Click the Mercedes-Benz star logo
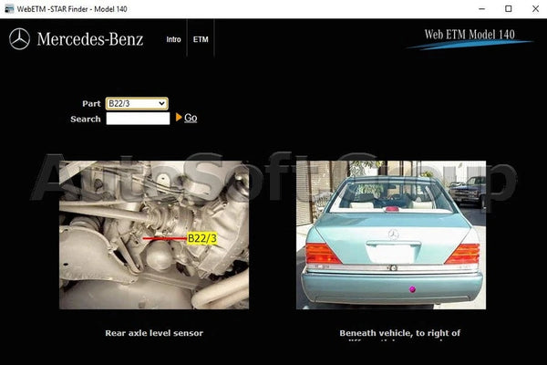 19,39
